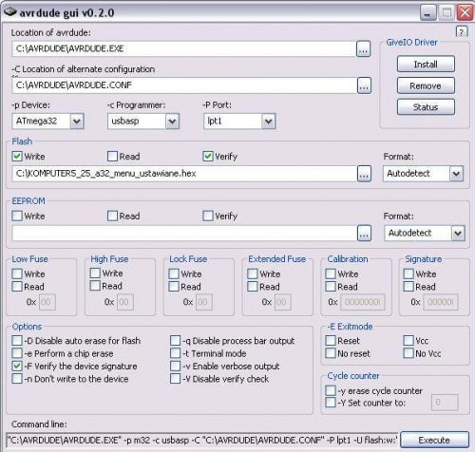Enable EEPROM Read checkbox
Viewport: 475px width, 452px height.
pos(112,216)
